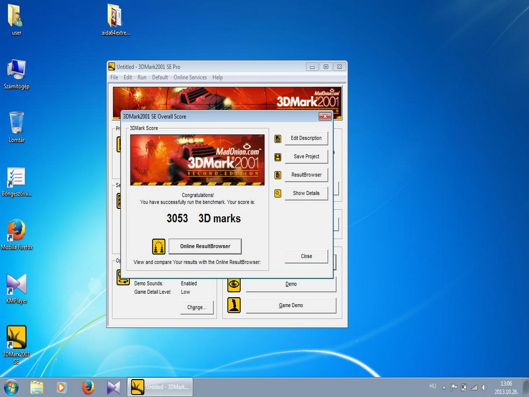The image size is (529, 397).
Task: Click the Change... button under options
Action: 197,308
